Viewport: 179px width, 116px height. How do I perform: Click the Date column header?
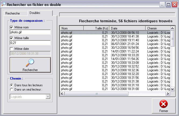point(127,28)
